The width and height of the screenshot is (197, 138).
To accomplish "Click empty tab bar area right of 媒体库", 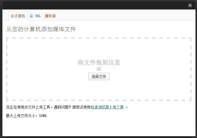I will pos(123,16).
